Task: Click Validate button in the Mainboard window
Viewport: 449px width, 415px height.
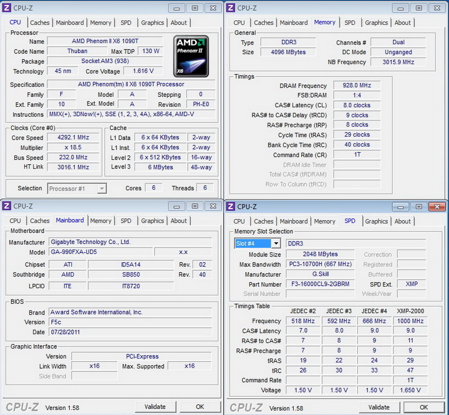Action: [155, 407]
